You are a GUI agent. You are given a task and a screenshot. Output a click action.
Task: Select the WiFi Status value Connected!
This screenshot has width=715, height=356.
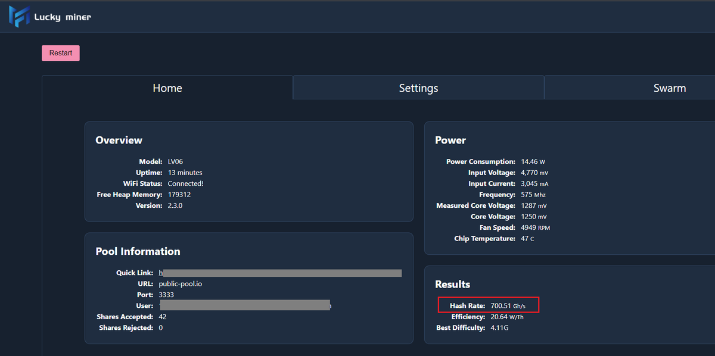pyautogui.click(x=186, y=183)
